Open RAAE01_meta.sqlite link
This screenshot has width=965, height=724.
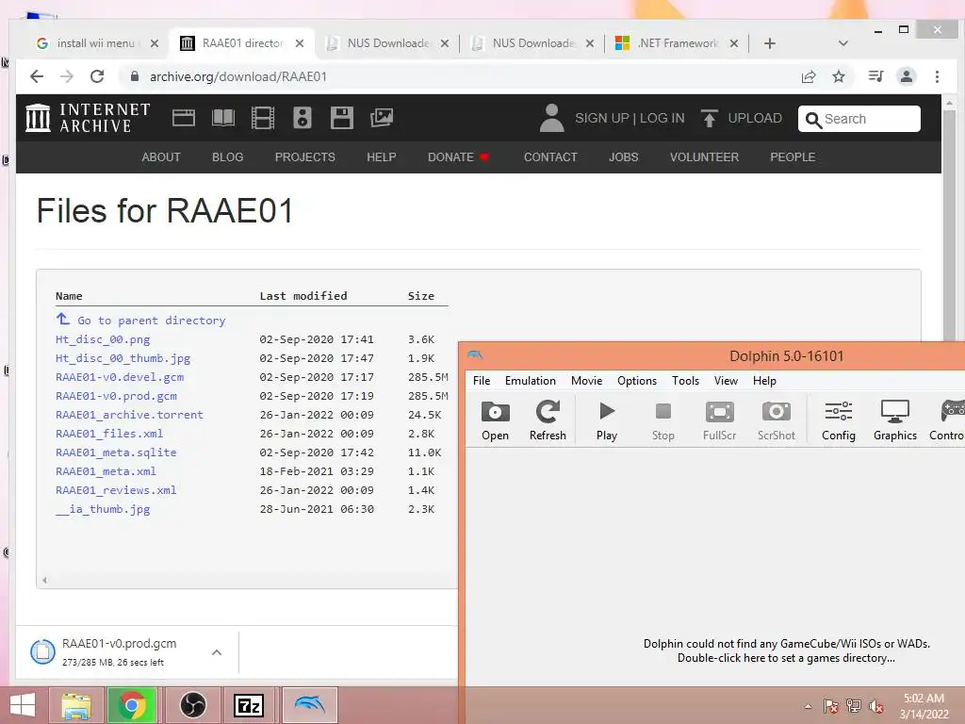(x=116, y=452)
